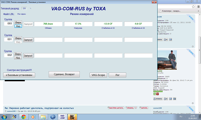Open the Windows Start menu orb
Viewport: 201px width, 120px height.
(4, 117)
